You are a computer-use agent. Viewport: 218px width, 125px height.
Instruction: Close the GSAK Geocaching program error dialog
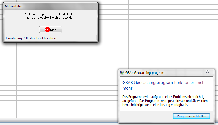(x=207, y=71)
